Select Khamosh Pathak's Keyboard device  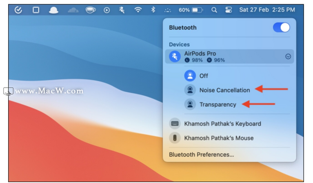[x=229, y=124]
